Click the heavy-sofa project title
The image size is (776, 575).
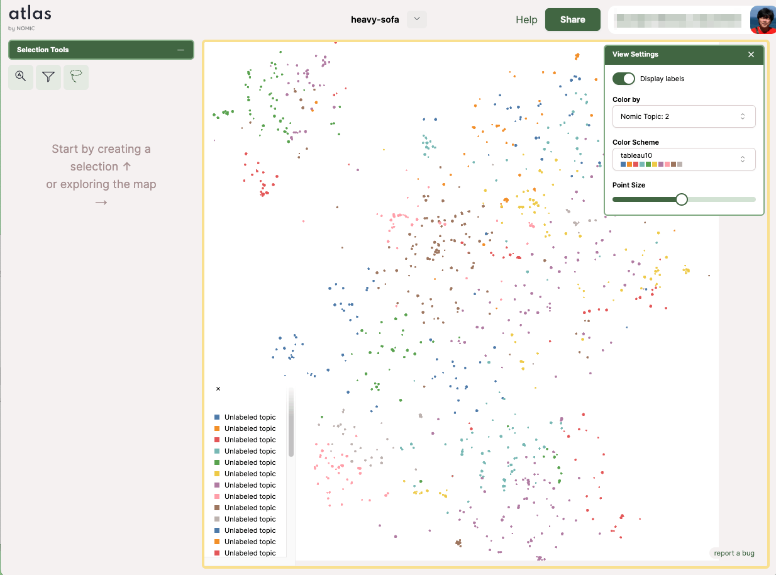pos(375,20)
